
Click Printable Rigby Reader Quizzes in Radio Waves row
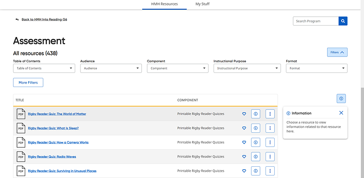click(201, 157)
